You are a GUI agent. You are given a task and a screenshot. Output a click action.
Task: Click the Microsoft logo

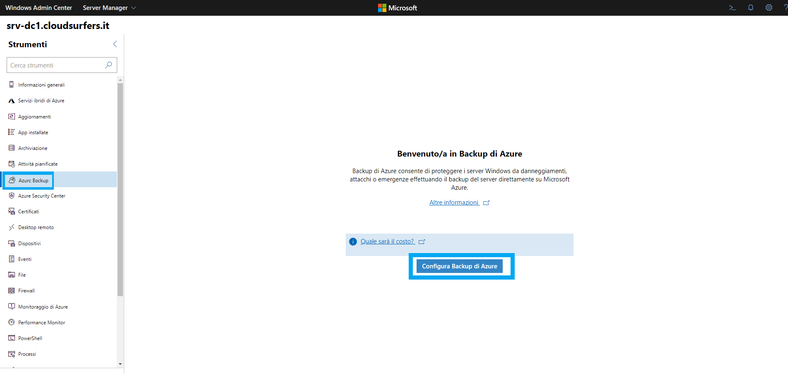[398, 8]
